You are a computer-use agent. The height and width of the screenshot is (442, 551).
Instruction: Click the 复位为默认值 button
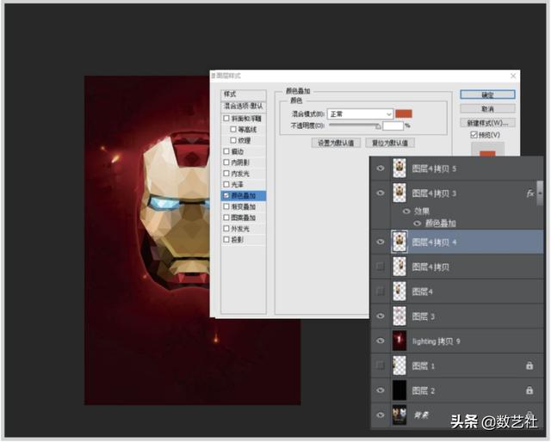[x=390, y=143]
